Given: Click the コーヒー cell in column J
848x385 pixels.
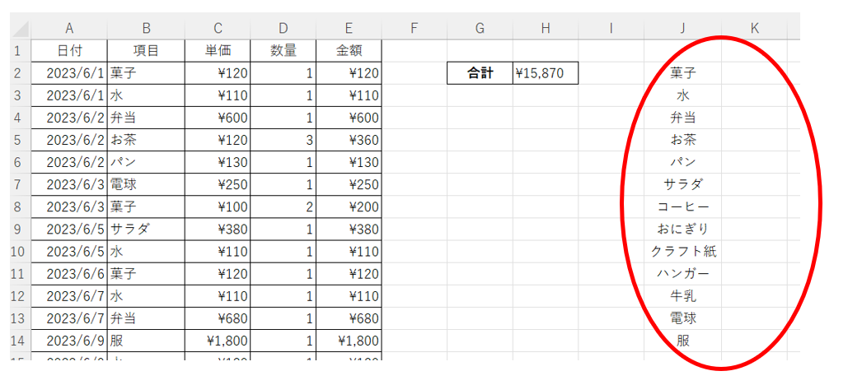Looking at the screenshot, I should click(683, 206).
